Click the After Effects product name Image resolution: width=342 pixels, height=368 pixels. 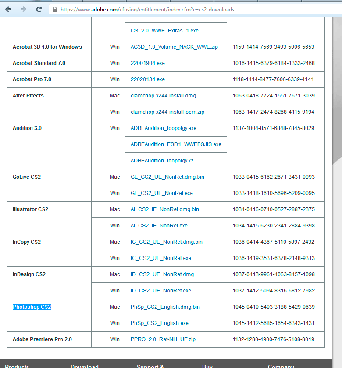28,96
